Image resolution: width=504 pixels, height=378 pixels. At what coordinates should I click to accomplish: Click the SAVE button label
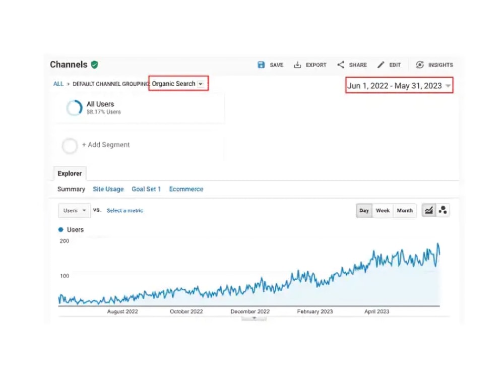(276, 65)
